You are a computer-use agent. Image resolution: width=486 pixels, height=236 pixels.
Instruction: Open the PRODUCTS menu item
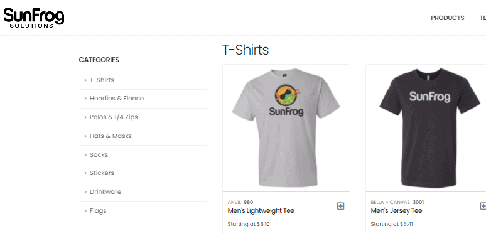coord(447,18)
